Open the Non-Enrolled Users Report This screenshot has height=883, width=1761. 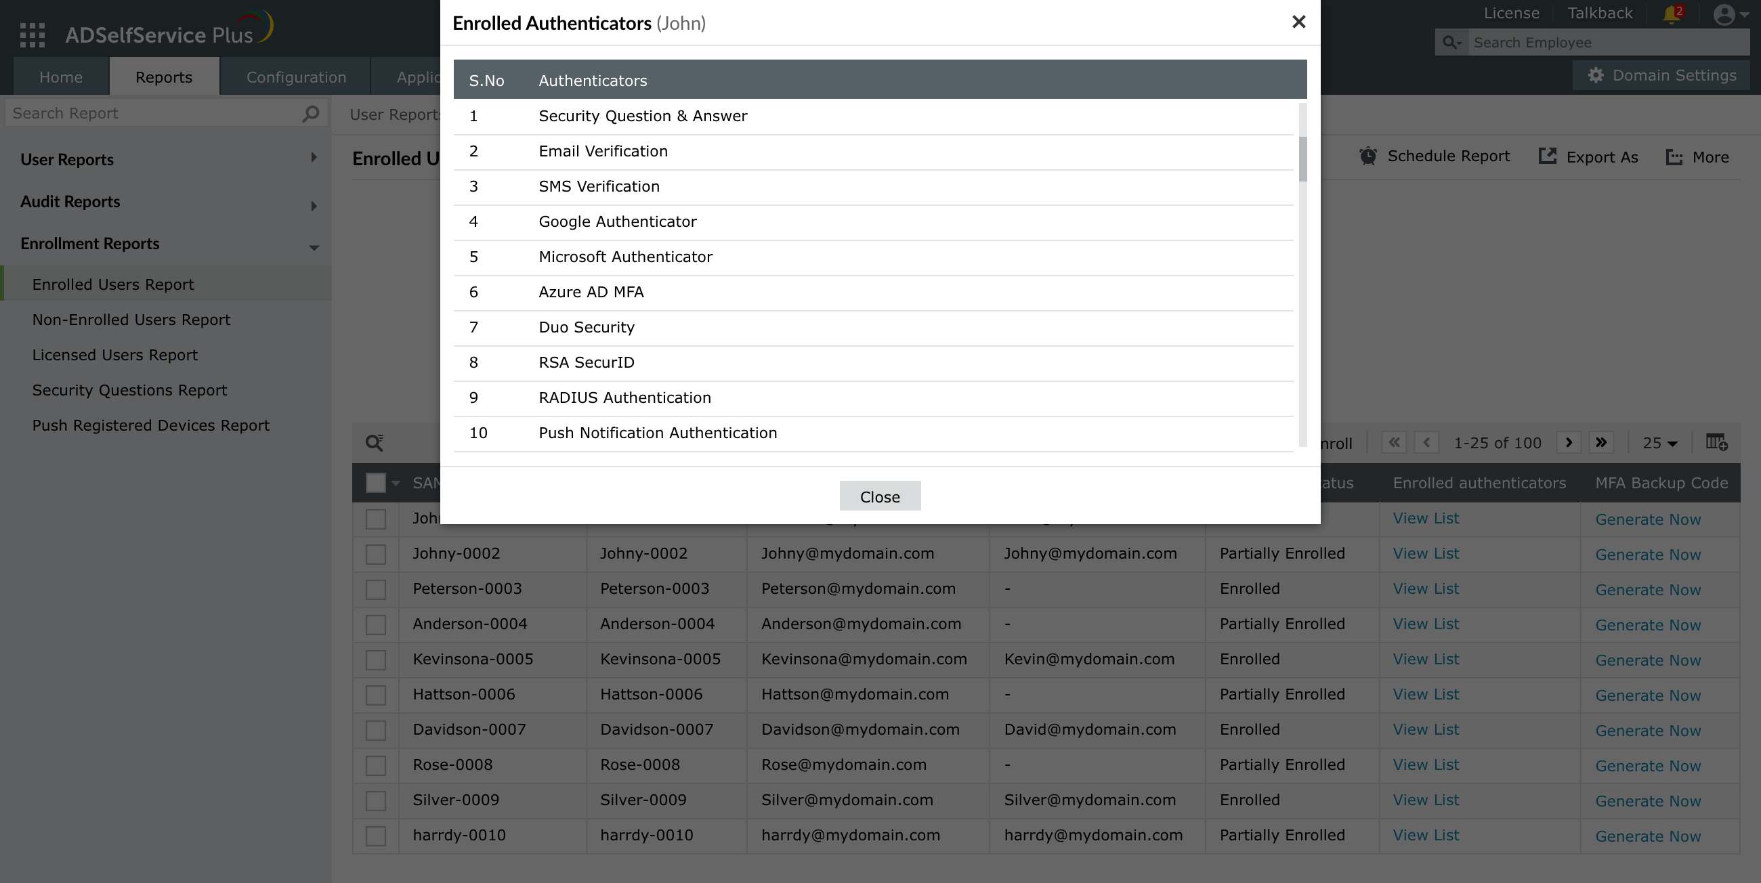(x=131, y=320)
